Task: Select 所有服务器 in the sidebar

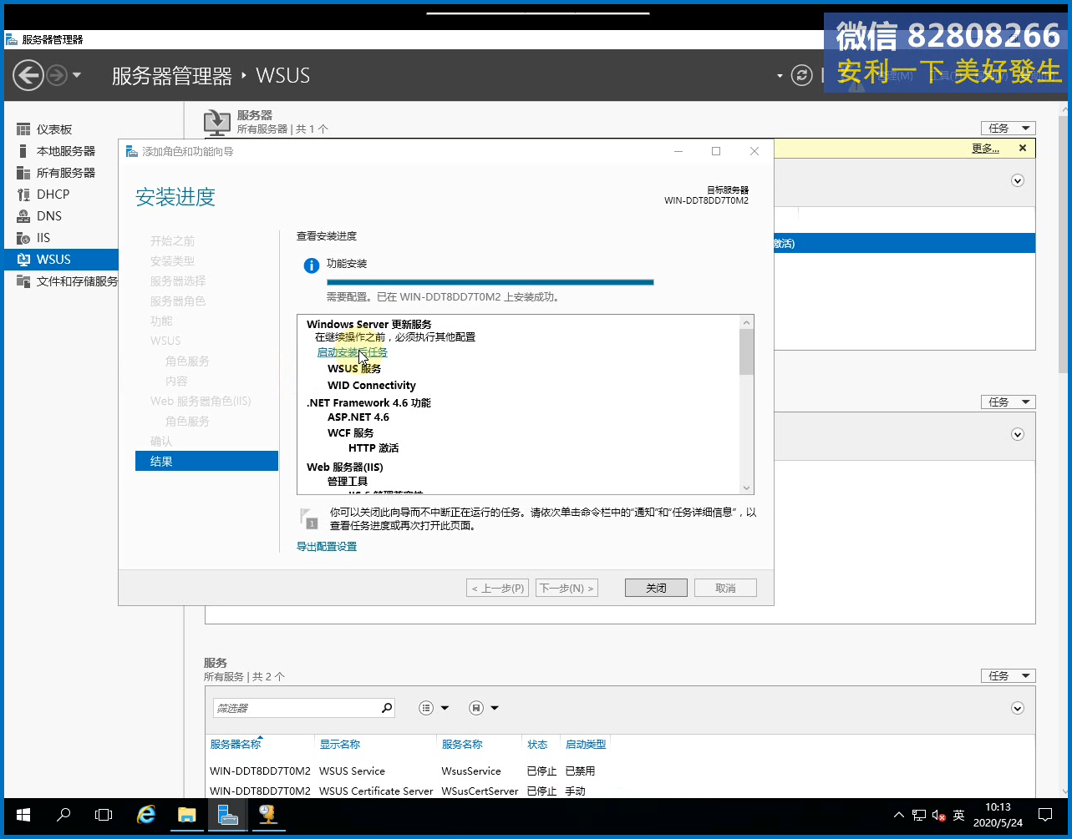Action: pyautogui.click(x=66, y=173)
